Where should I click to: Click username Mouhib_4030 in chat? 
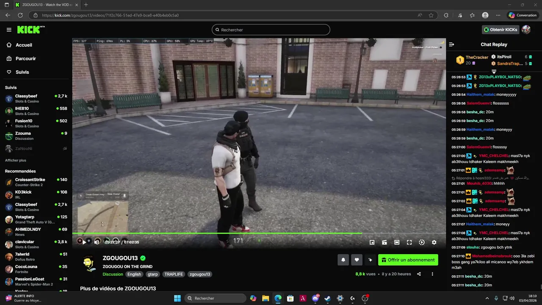click(x=479, y=183)
